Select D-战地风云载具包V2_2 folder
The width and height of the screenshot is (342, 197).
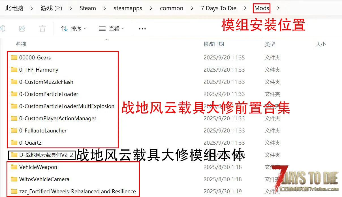[x=46, y=155]
